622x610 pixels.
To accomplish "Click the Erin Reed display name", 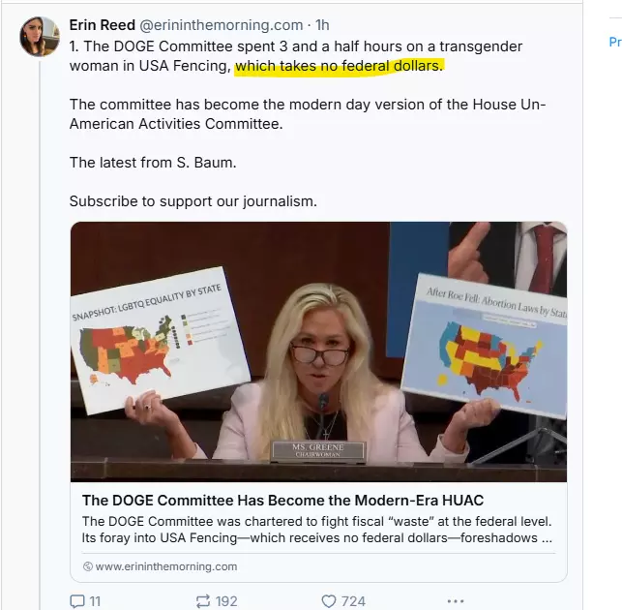I will 102,25.
